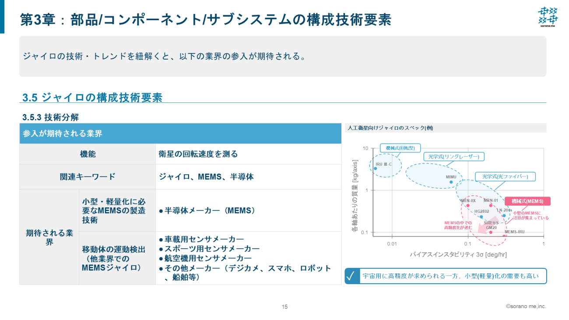Select cell 衛星の回転速度を測る
The height and width of the screenshot is (320, 569).
tap(248, 154)
